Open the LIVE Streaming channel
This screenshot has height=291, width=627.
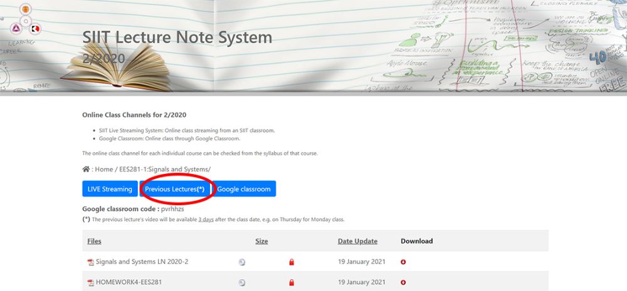pyautogui.click(x=110, y=189)
